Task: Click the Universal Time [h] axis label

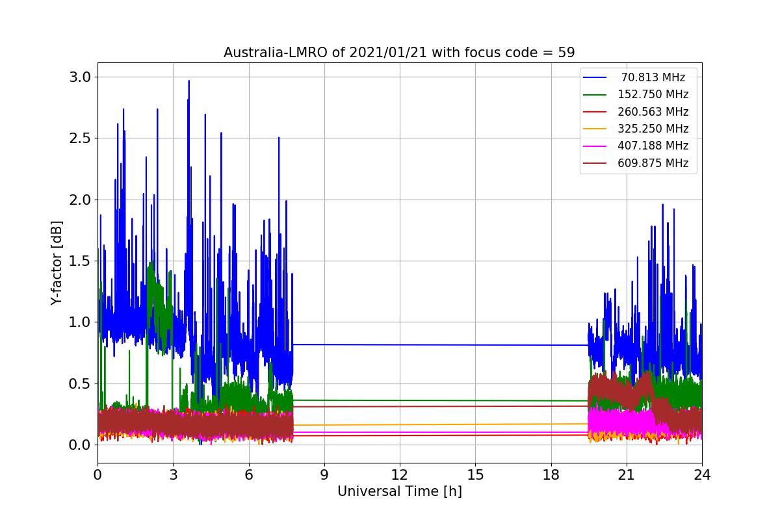Action: (399, 492)
